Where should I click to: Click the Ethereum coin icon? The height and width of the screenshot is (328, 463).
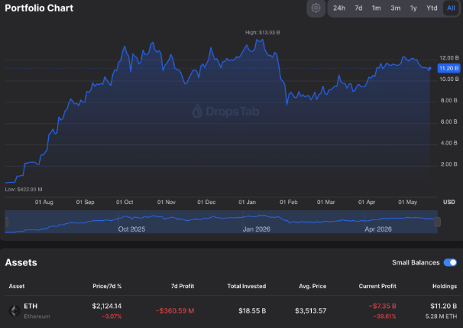point(14,310)
